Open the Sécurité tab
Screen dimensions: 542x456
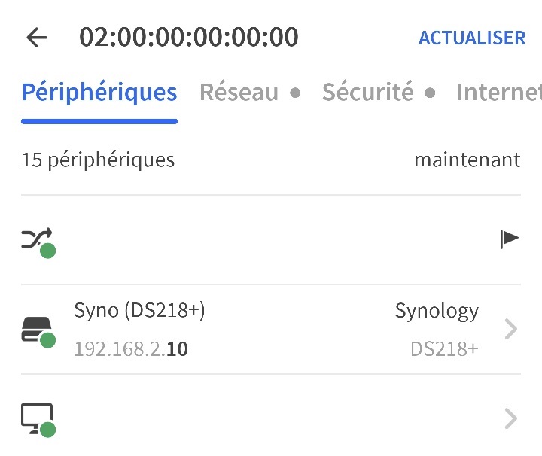367,93
